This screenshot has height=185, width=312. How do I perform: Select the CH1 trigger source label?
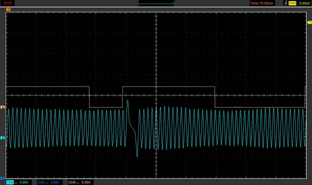pos(292,3)
